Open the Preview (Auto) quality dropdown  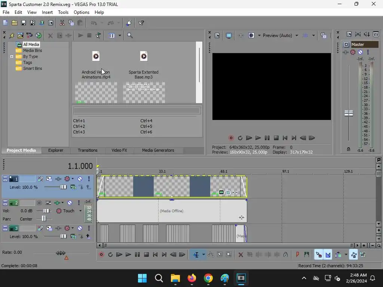297,36
